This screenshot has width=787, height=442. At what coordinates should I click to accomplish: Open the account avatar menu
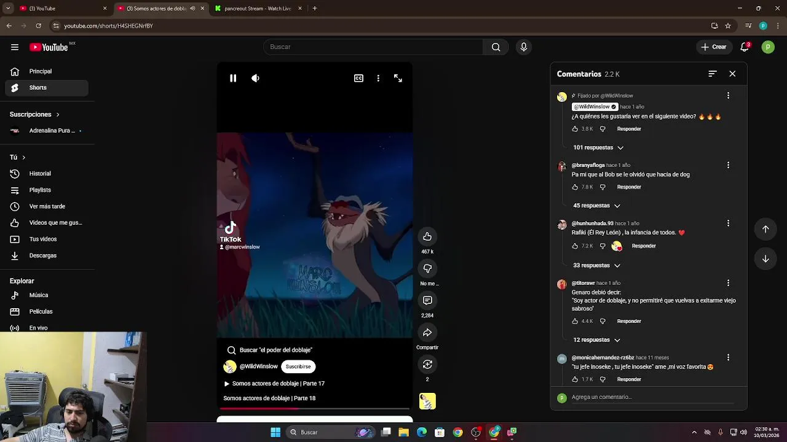768,47
